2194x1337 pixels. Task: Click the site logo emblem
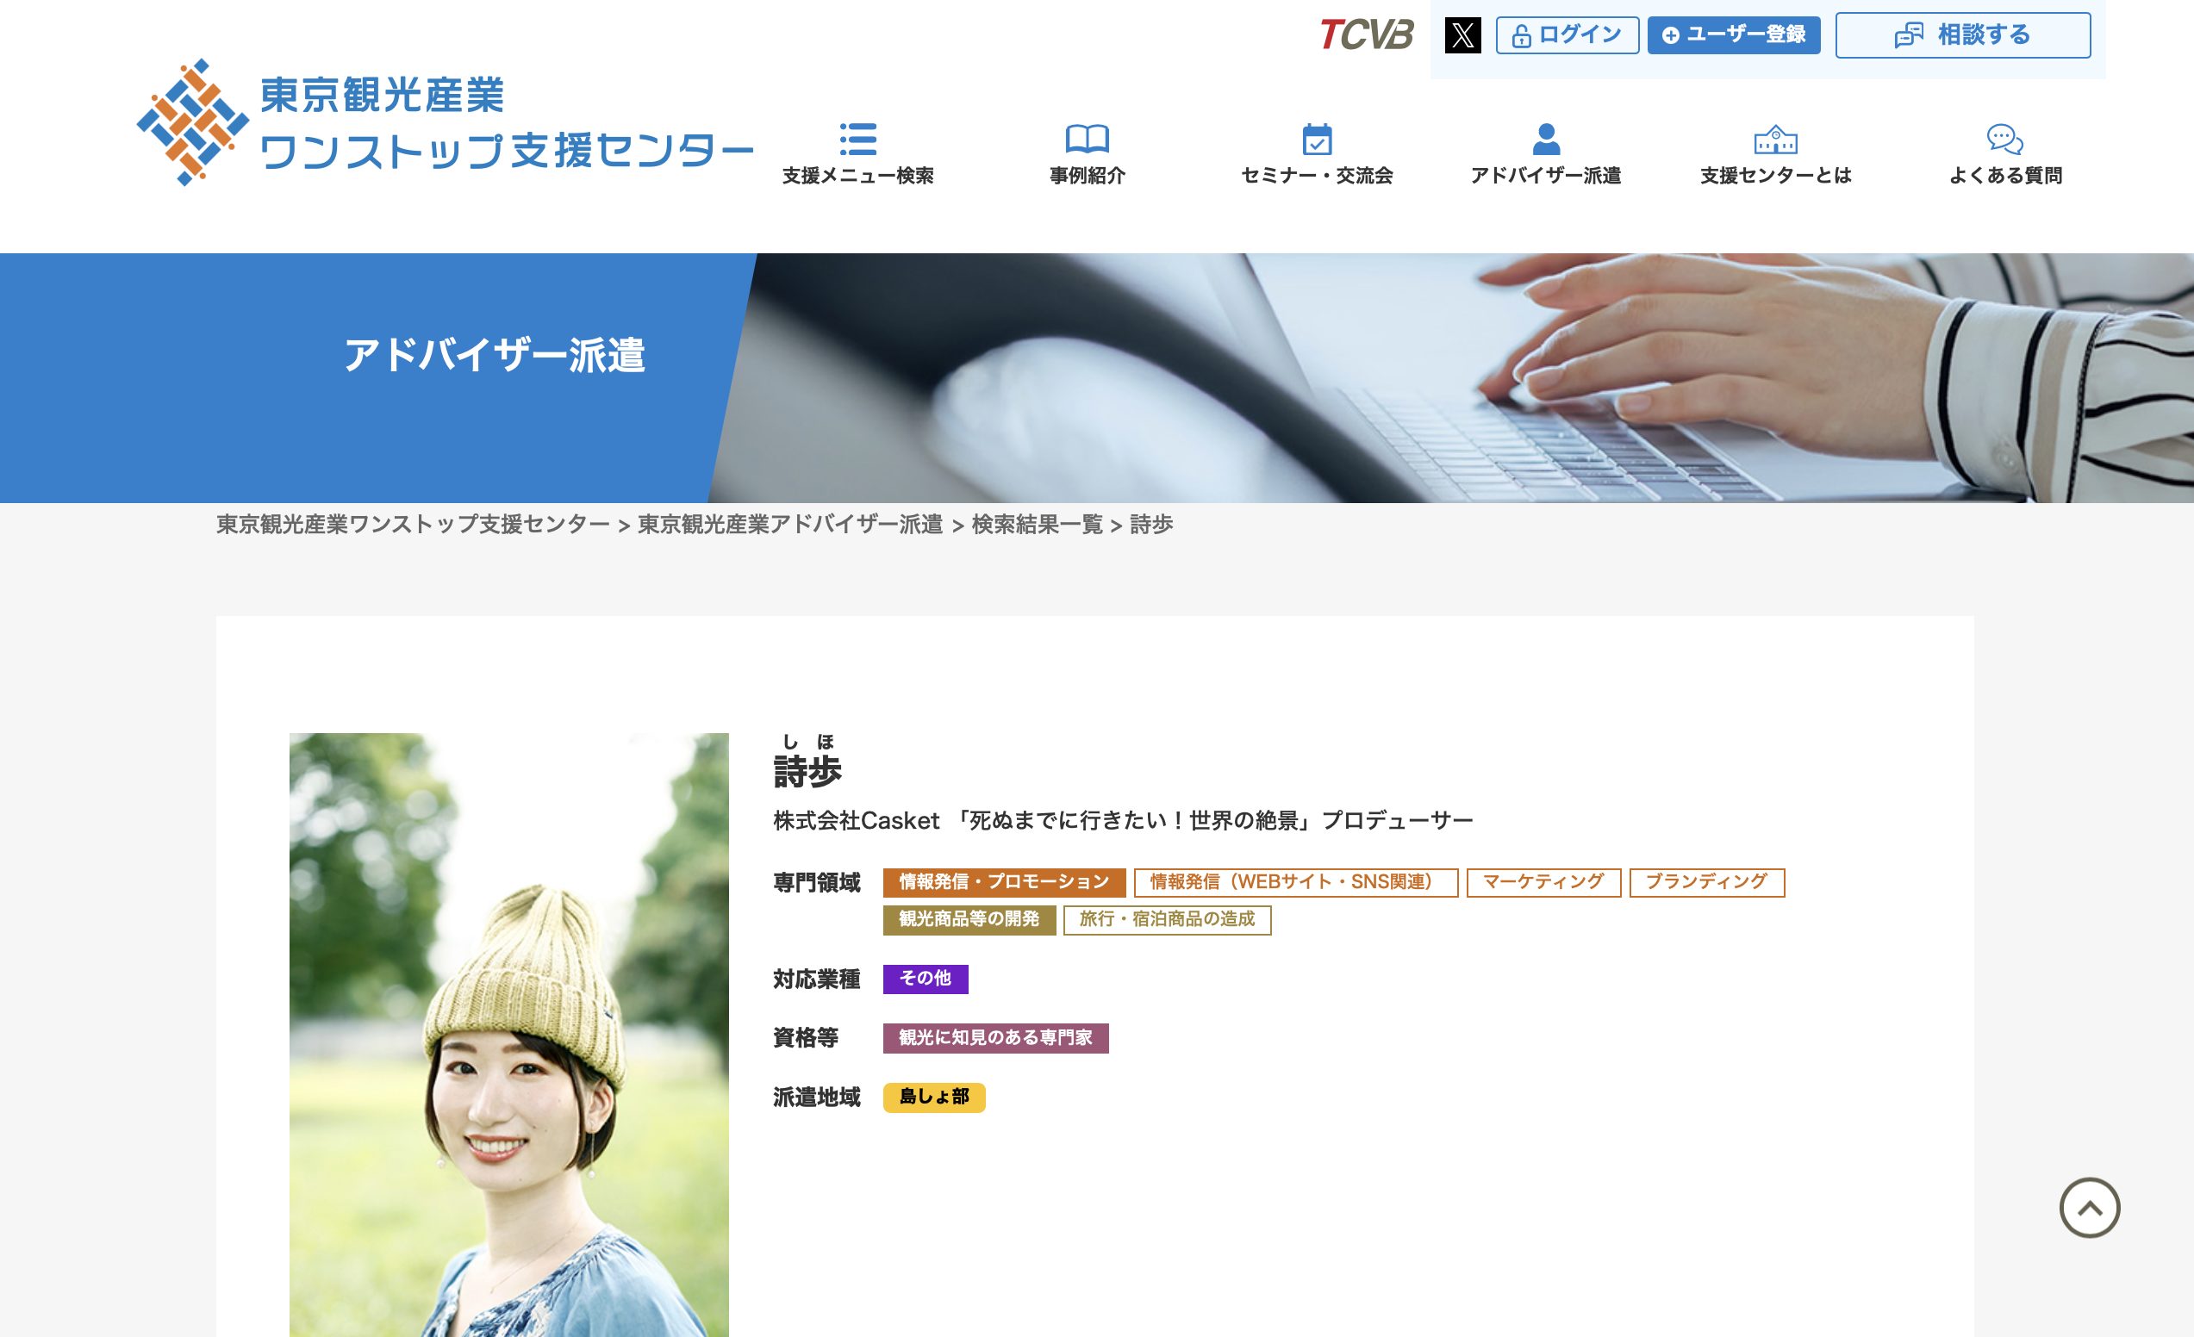click(x=192, y=123)
